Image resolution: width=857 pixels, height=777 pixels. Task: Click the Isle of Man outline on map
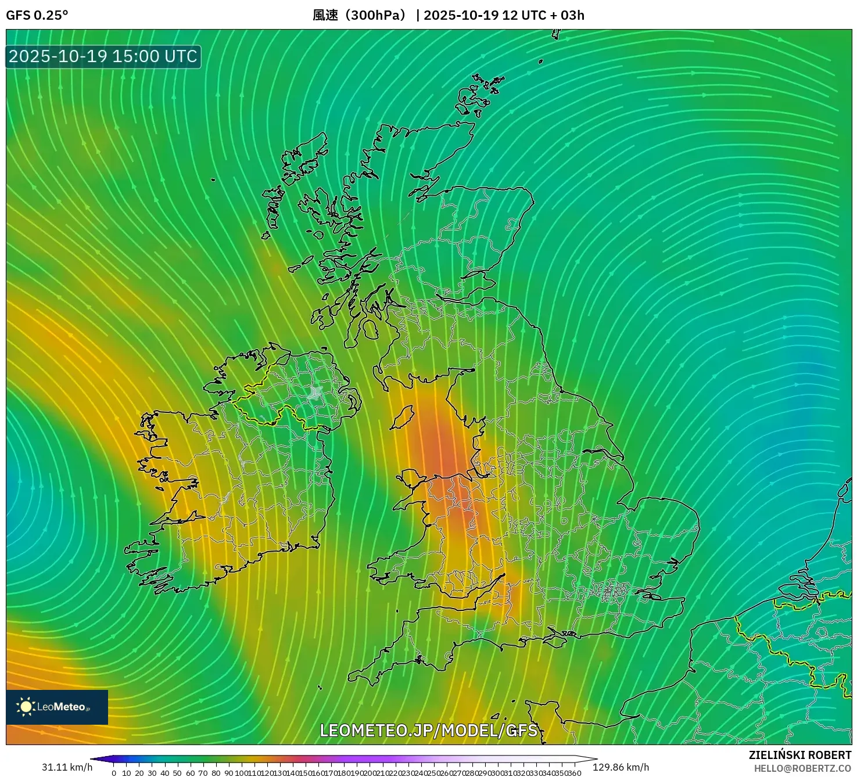pos(401,418)
